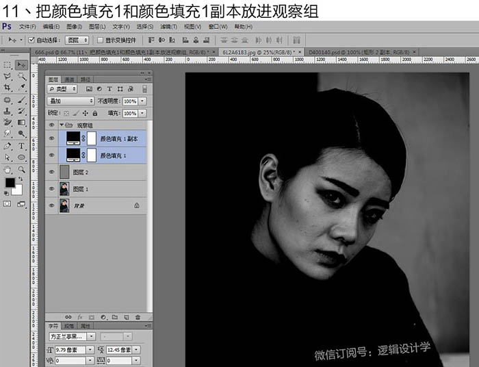The width and height of the screenshot is (479, 367).
Task: Select the Pen tool
Action: pyautogui.click(x=8, y=146)
